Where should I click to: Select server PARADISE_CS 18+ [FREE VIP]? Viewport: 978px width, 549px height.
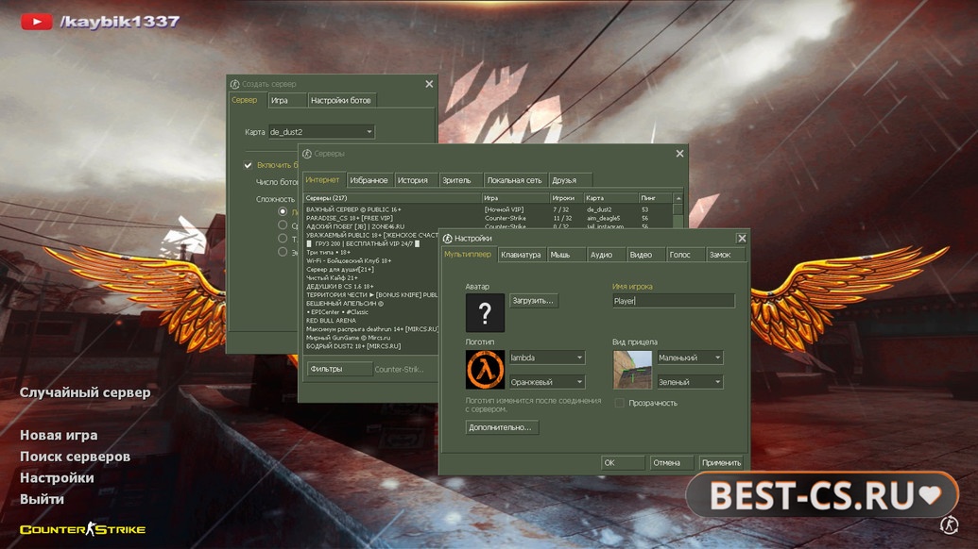coord(489,219)
